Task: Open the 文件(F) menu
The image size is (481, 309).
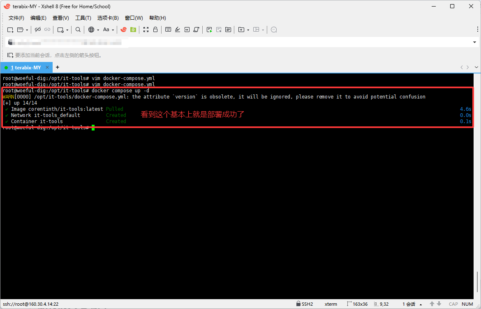Action: (x=16, y=18)
